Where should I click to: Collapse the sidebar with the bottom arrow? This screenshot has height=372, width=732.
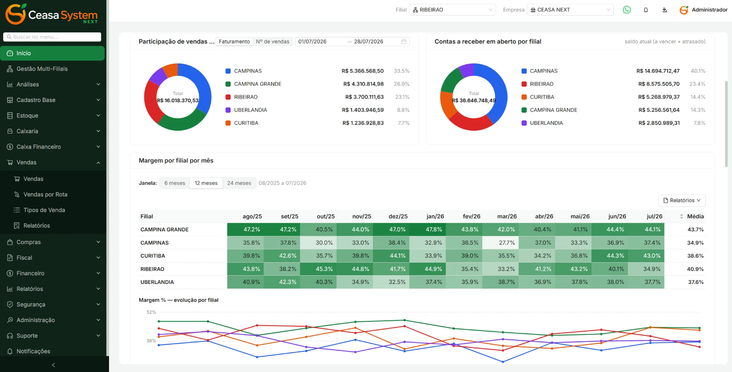click(53, 365)
